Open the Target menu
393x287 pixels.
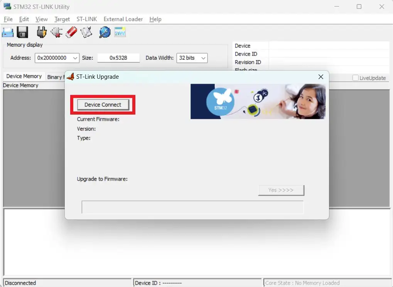pyautogui.click(x=62, y=19)
